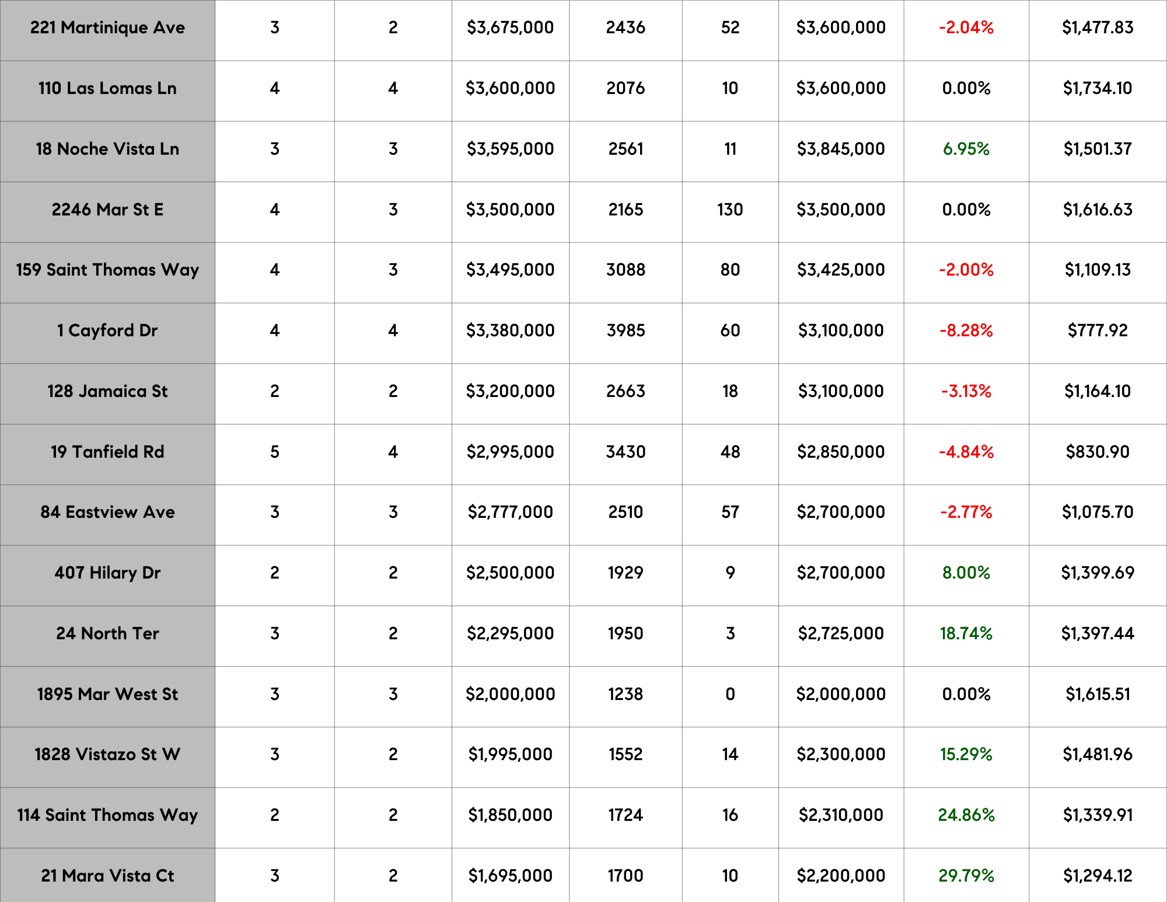Click the 24 North Ter address cell

[x=107, y=633]
